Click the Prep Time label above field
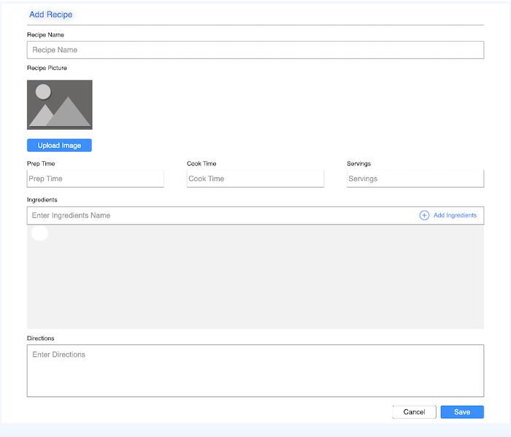 (41, 163)
